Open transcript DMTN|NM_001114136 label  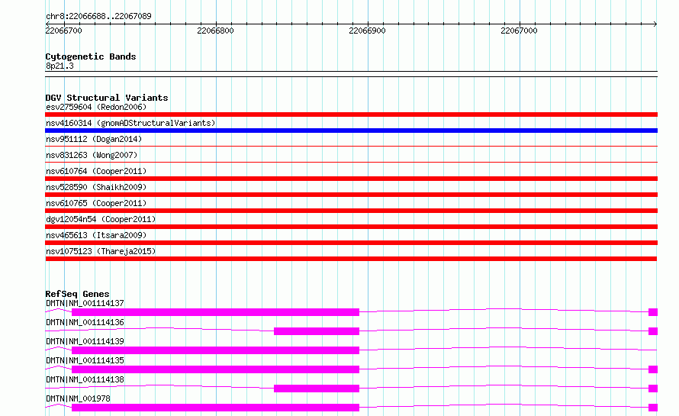(85, 322)
